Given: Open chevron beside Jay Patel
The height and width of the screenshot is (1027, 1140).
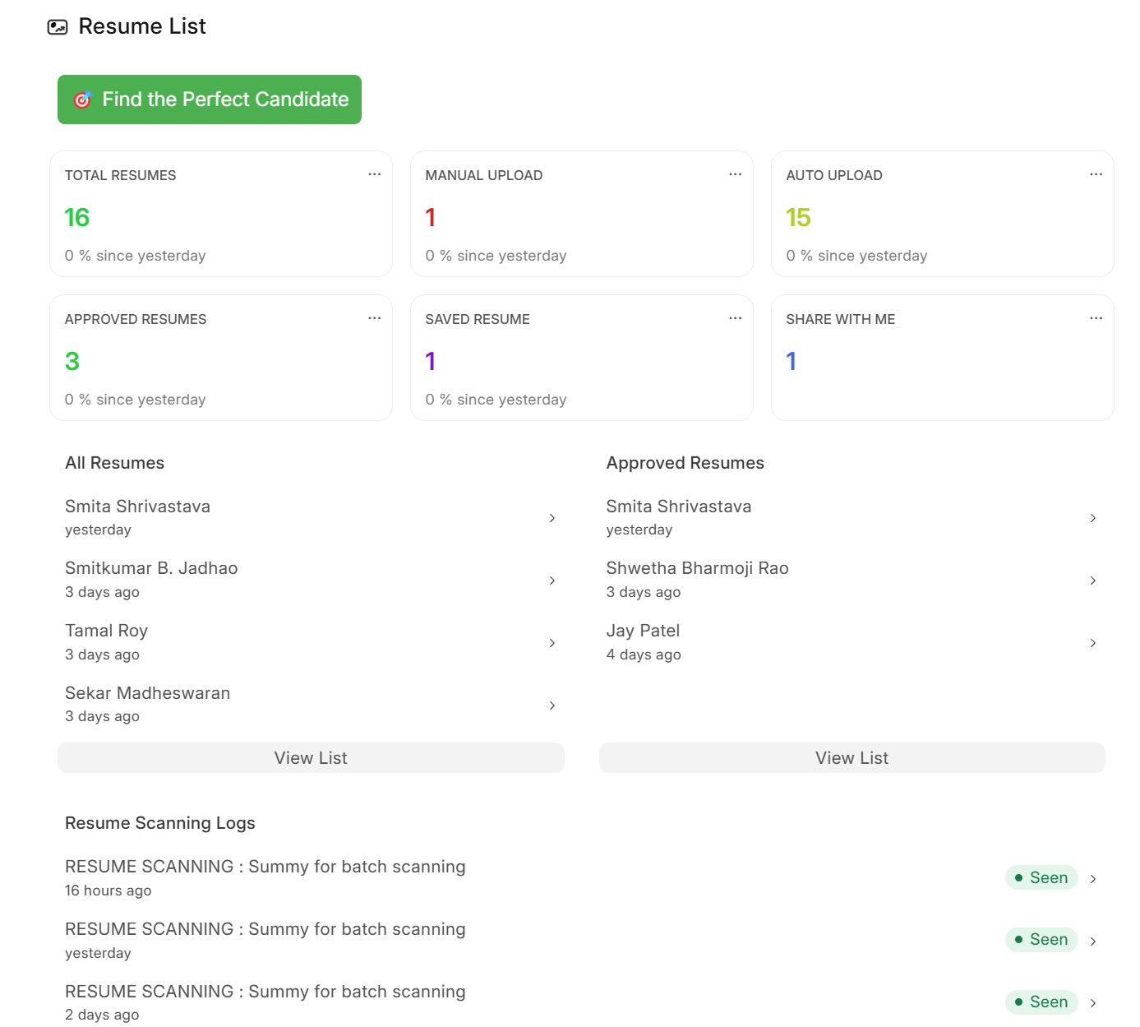Looking at the screenshot, I should tap(1093, 643).
